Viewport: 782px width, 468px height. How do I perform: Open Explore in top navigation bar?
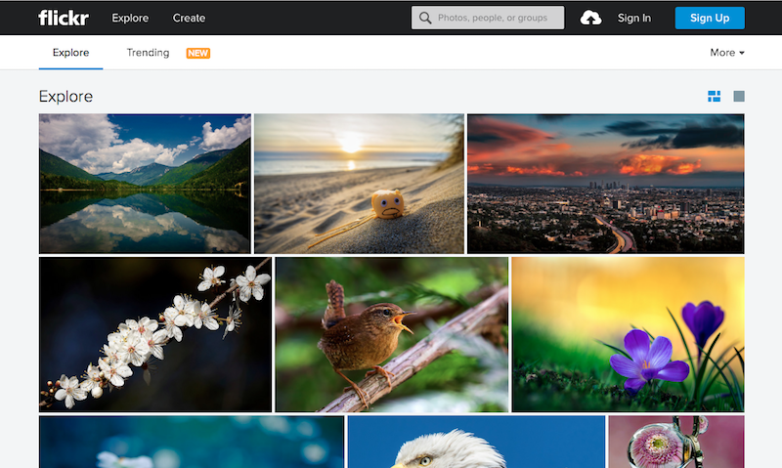[130, 18]
